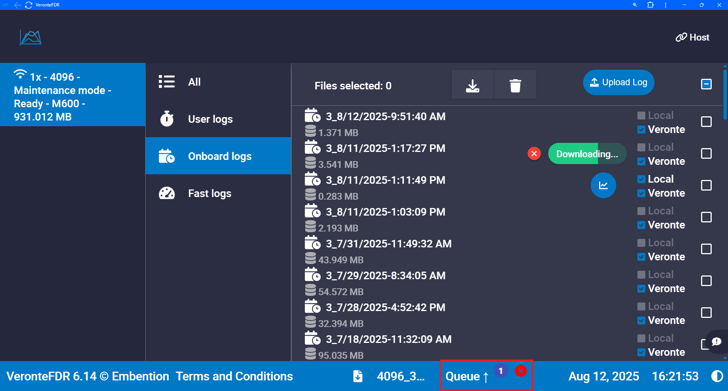Click the Upload Log button
This screenshot has height=391, width=728.
point(618,82)
